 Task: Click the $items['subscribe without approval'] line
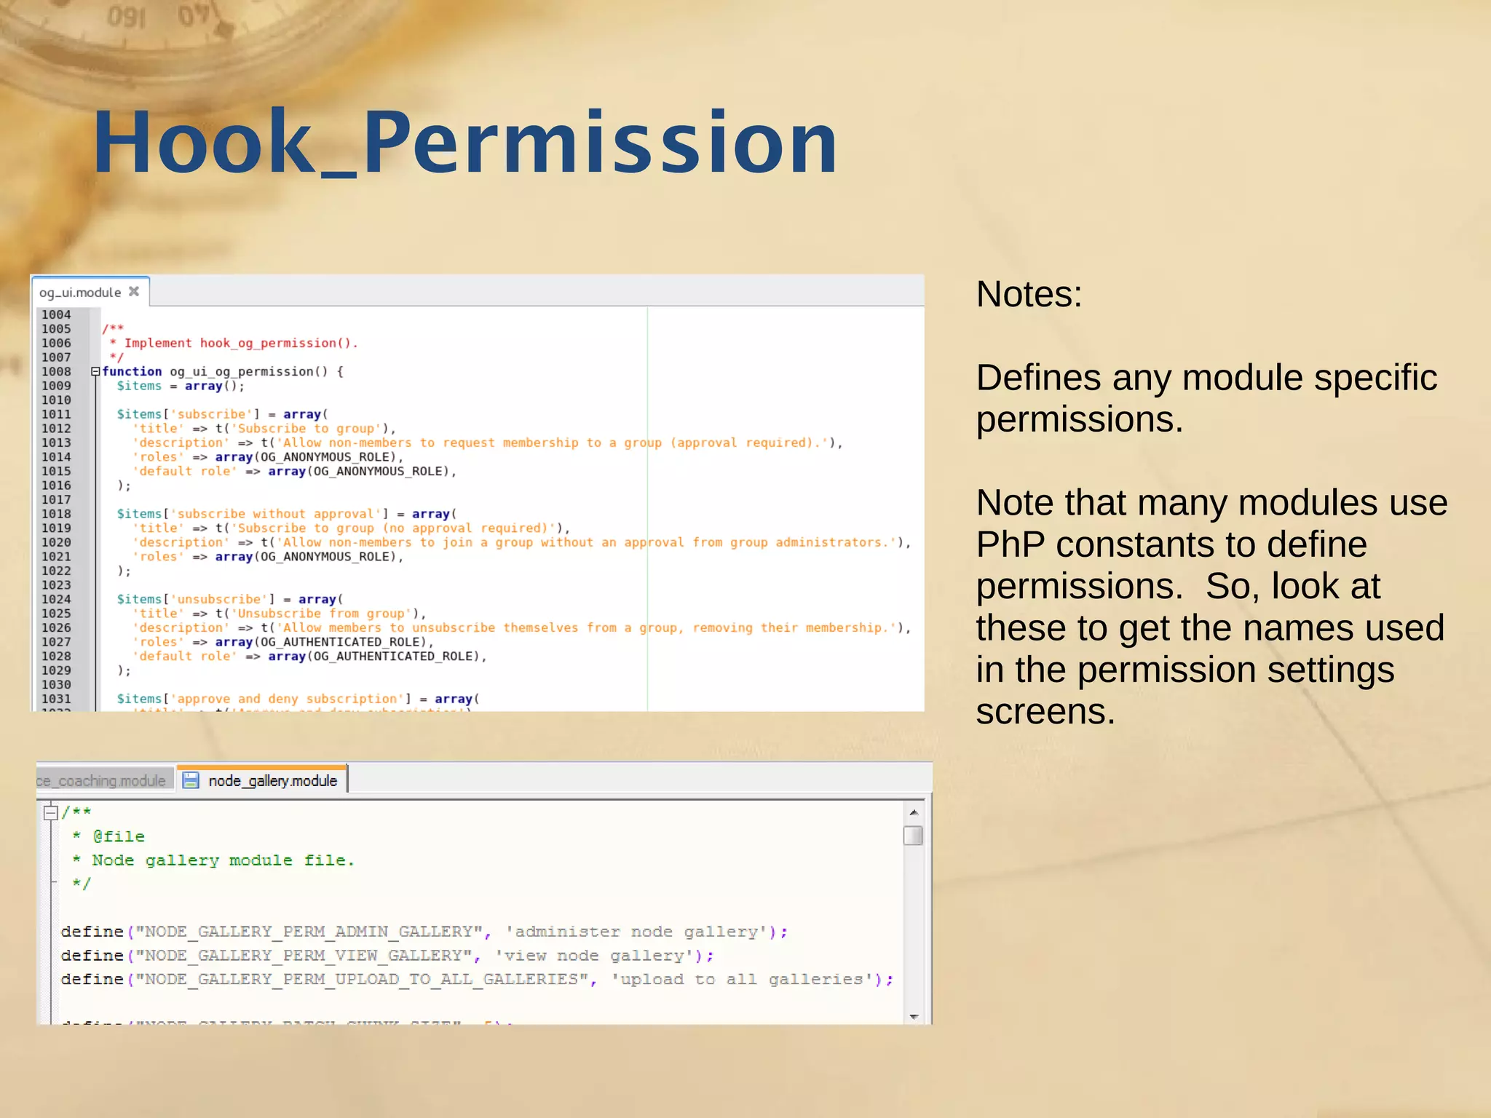287,514
